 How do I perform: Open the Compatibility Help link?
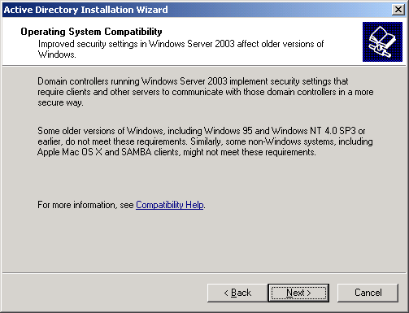pos(170,205)
